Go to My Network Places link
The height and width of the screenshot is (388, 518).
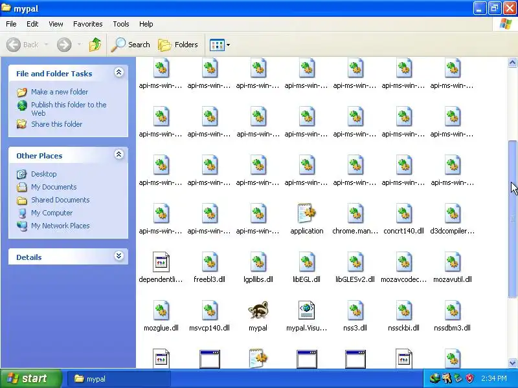pyautogui.click(x=60, y=226)
